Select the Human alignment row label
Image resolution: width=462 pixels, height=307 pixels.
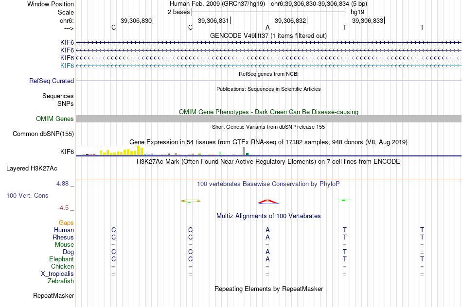click(x=64, y=230)
